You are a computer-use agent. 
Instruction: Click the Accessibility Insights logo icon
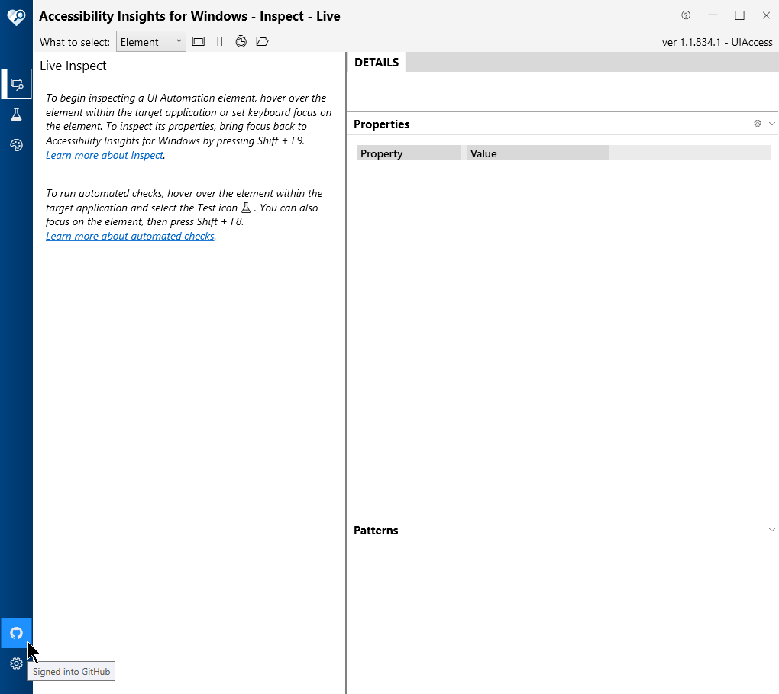click(x=16, y=18)
